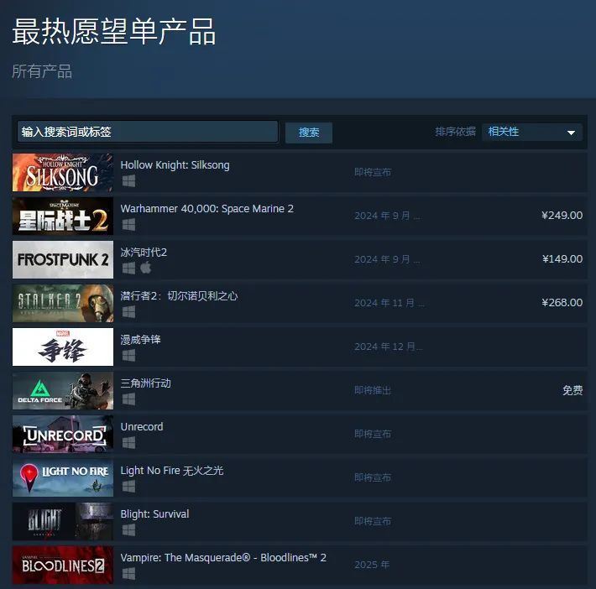The width and height of the screenshot is (596, 589).
Task: Open the Blight: Survival title link
Action: 154,514
